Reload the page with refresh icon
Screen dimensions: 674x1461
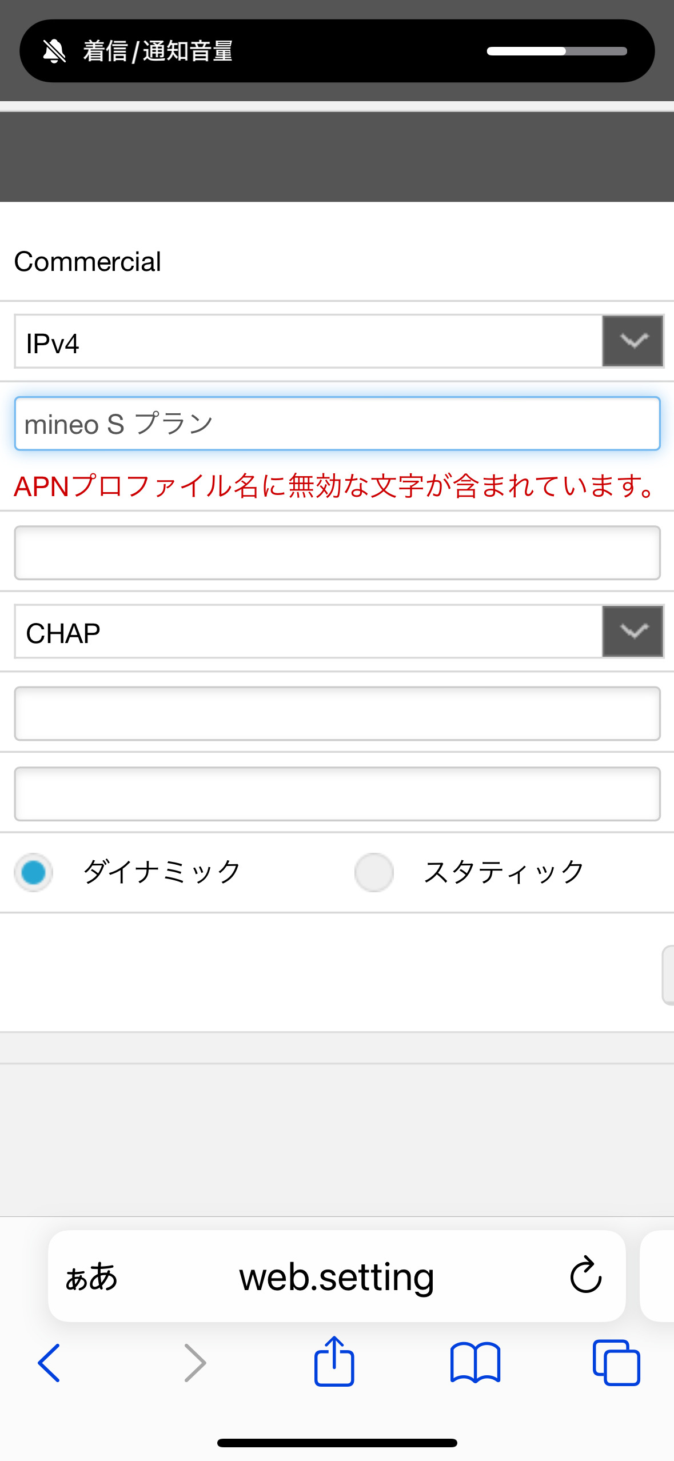(x=586, y=1275)
